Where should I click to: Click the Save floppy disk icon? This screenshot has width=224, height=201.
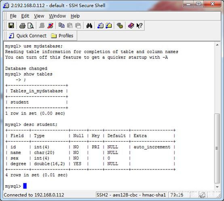(x=11, y=26)
